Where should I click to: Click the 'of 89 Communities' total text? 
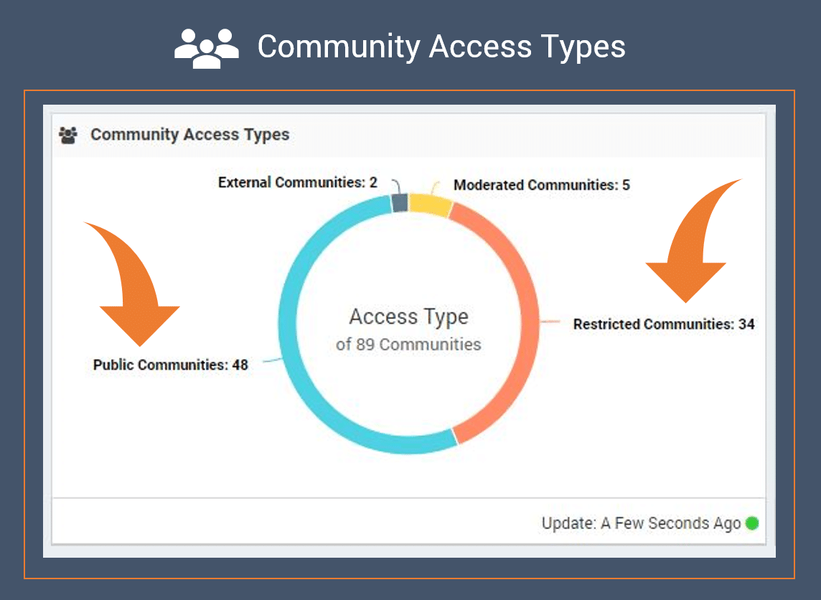pyautogui.click(x=408, y=345)
